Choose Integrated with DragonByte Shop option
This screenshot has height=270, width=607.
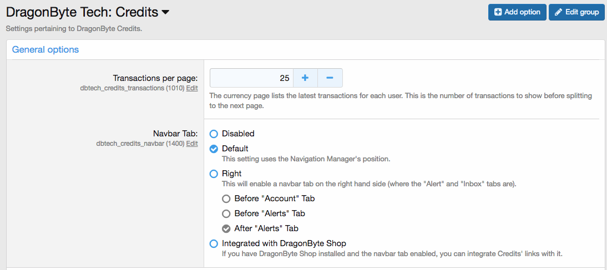click(214, 243)
